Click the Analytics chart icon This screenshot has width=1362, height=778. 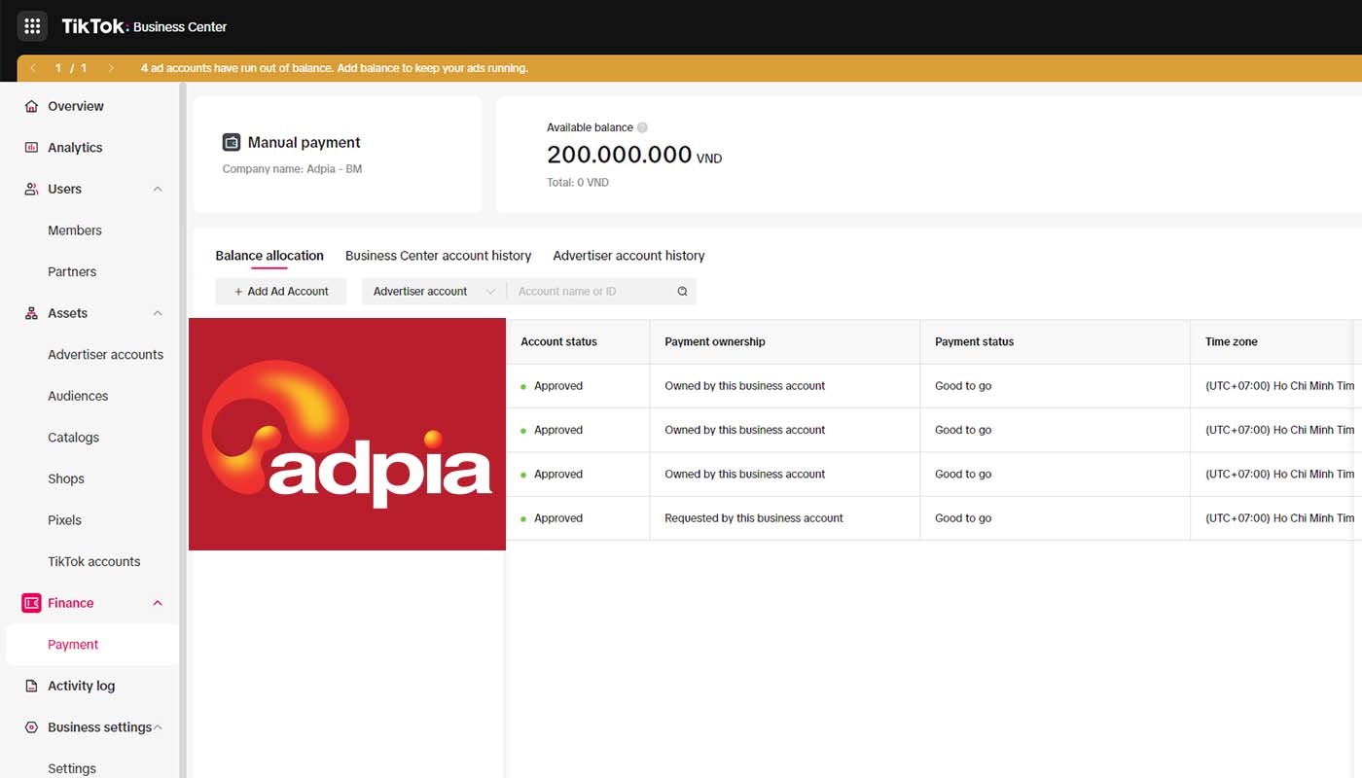[31, 148]
